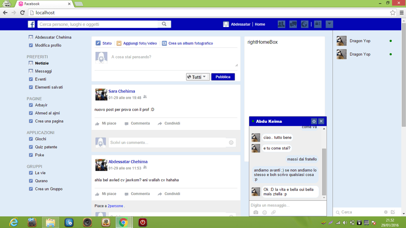Expand the Tutti audience dropdown
406x228 pixels.
point(198,77)
